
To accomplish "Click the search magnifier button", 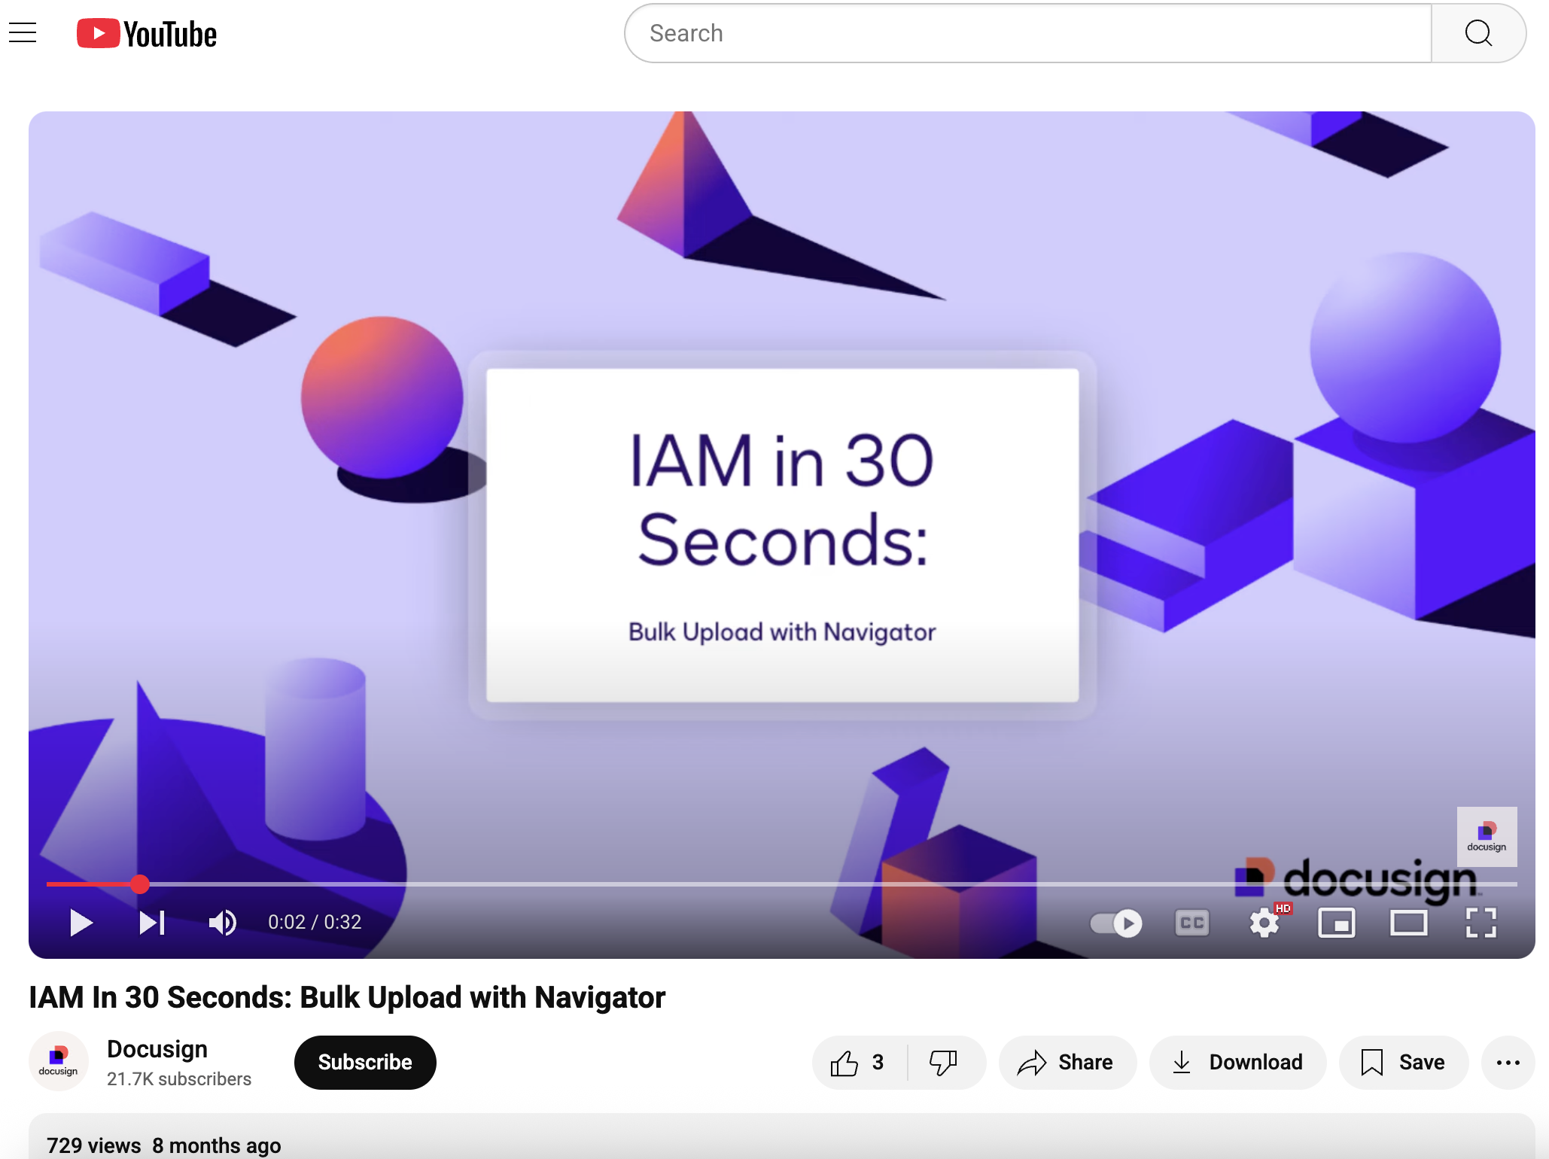I will tap(1478, 33).
